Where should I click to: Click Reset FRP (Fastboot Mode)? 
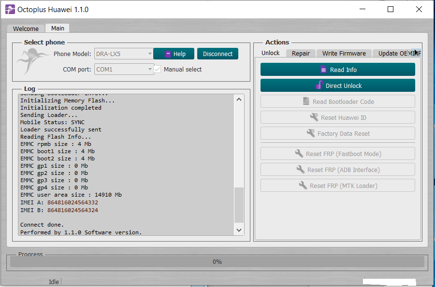click(338, 154)
